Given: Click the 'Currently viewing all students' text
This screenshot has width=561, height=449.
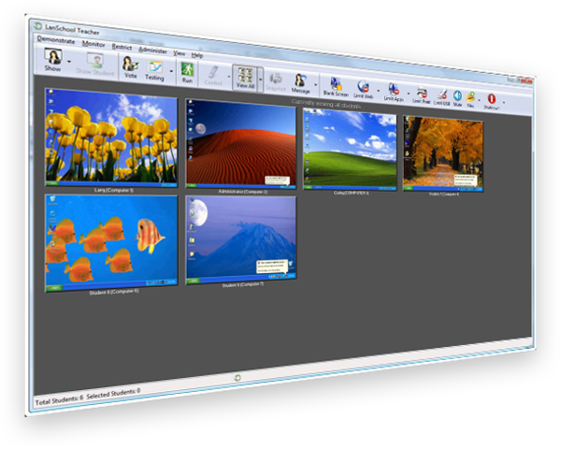Looking at the screenshot, I should click(326, 103).
